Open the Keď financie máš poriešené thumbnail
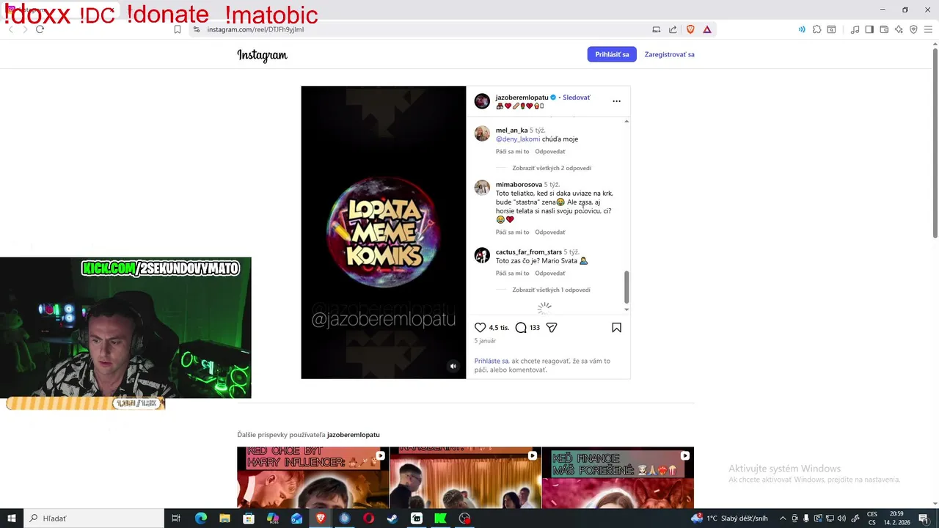Image resolution: width=939 pixels, height=528 pixels. click(x=618, y=477)
